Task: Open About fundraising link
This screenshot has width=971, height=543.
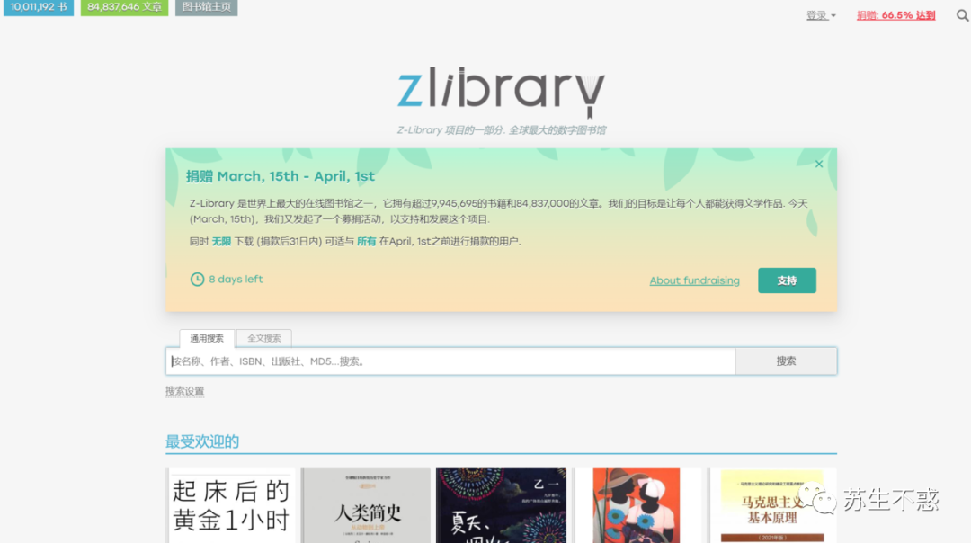Action: (x=694, y=280)
